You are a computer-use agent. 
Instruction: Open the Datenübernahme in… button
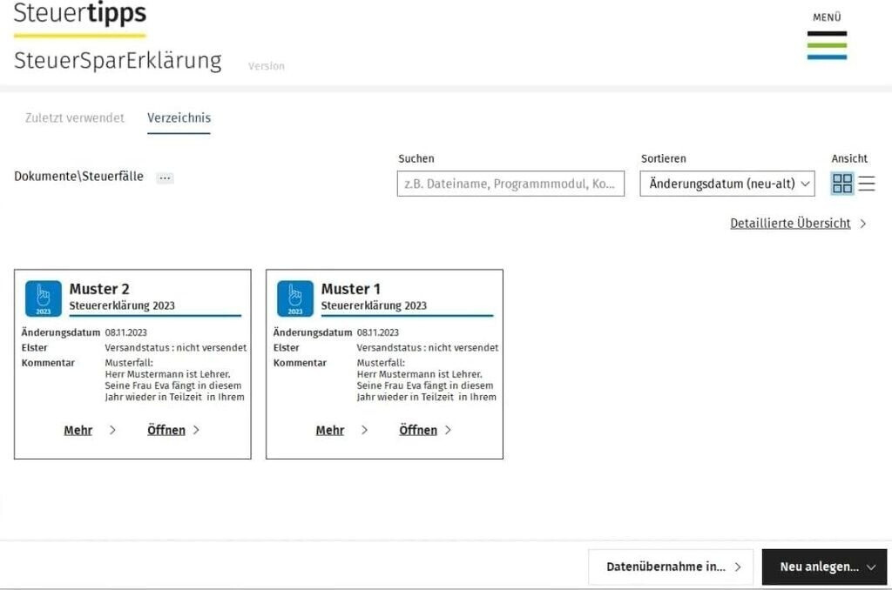tap(670, 567)
